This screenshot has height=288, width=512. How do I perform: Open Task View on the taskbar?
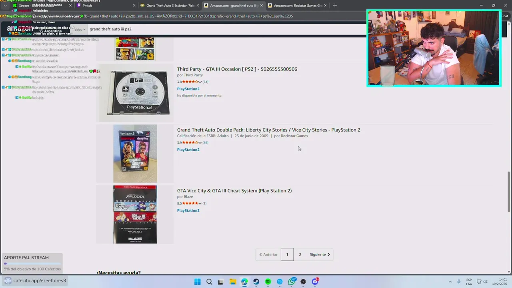coord(220,282)
